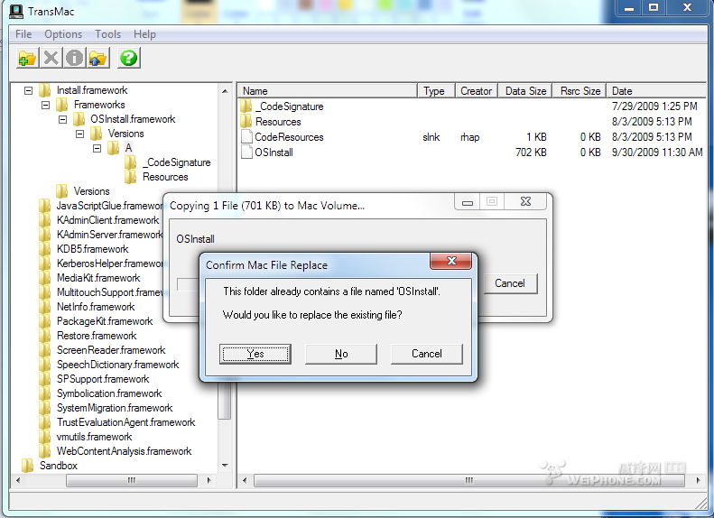Select SpeechDictionary.framework in the tree

coord(118,365)
